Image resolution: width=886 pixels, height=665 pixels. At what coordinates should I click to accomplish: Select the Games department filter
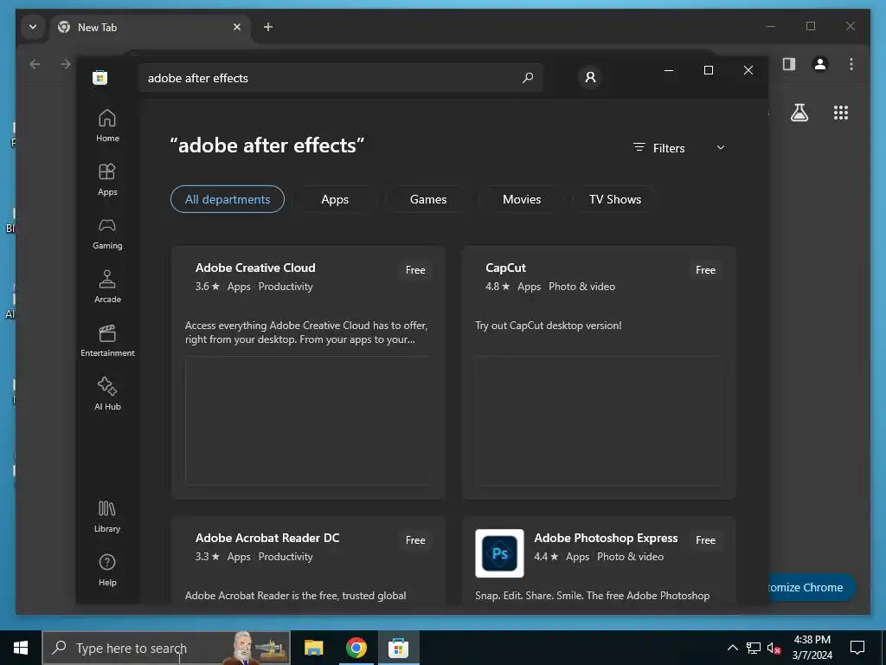(x=428, y=199)
